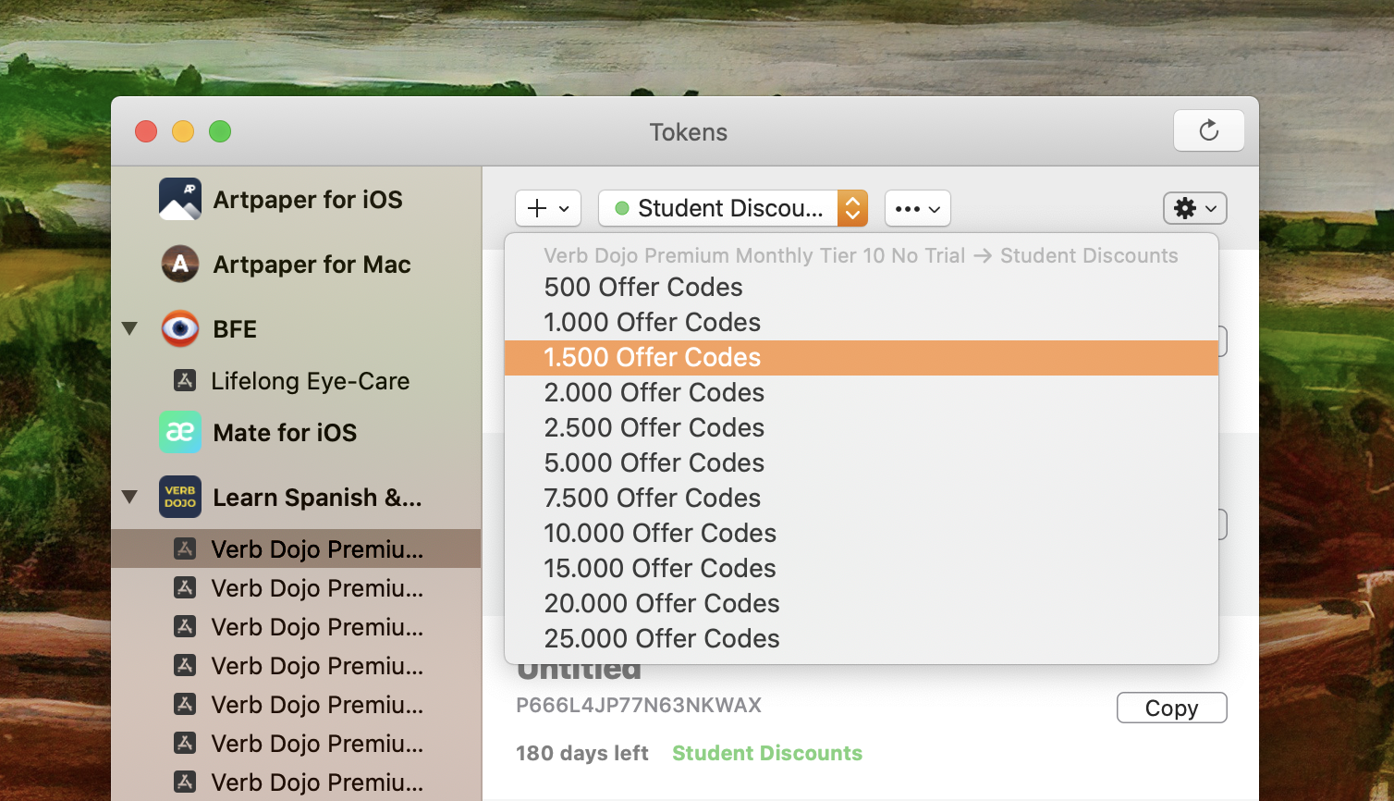Open the Student Discounts popup selector
The width and height of the screenshot is (1394, 801).
point(733,208)
